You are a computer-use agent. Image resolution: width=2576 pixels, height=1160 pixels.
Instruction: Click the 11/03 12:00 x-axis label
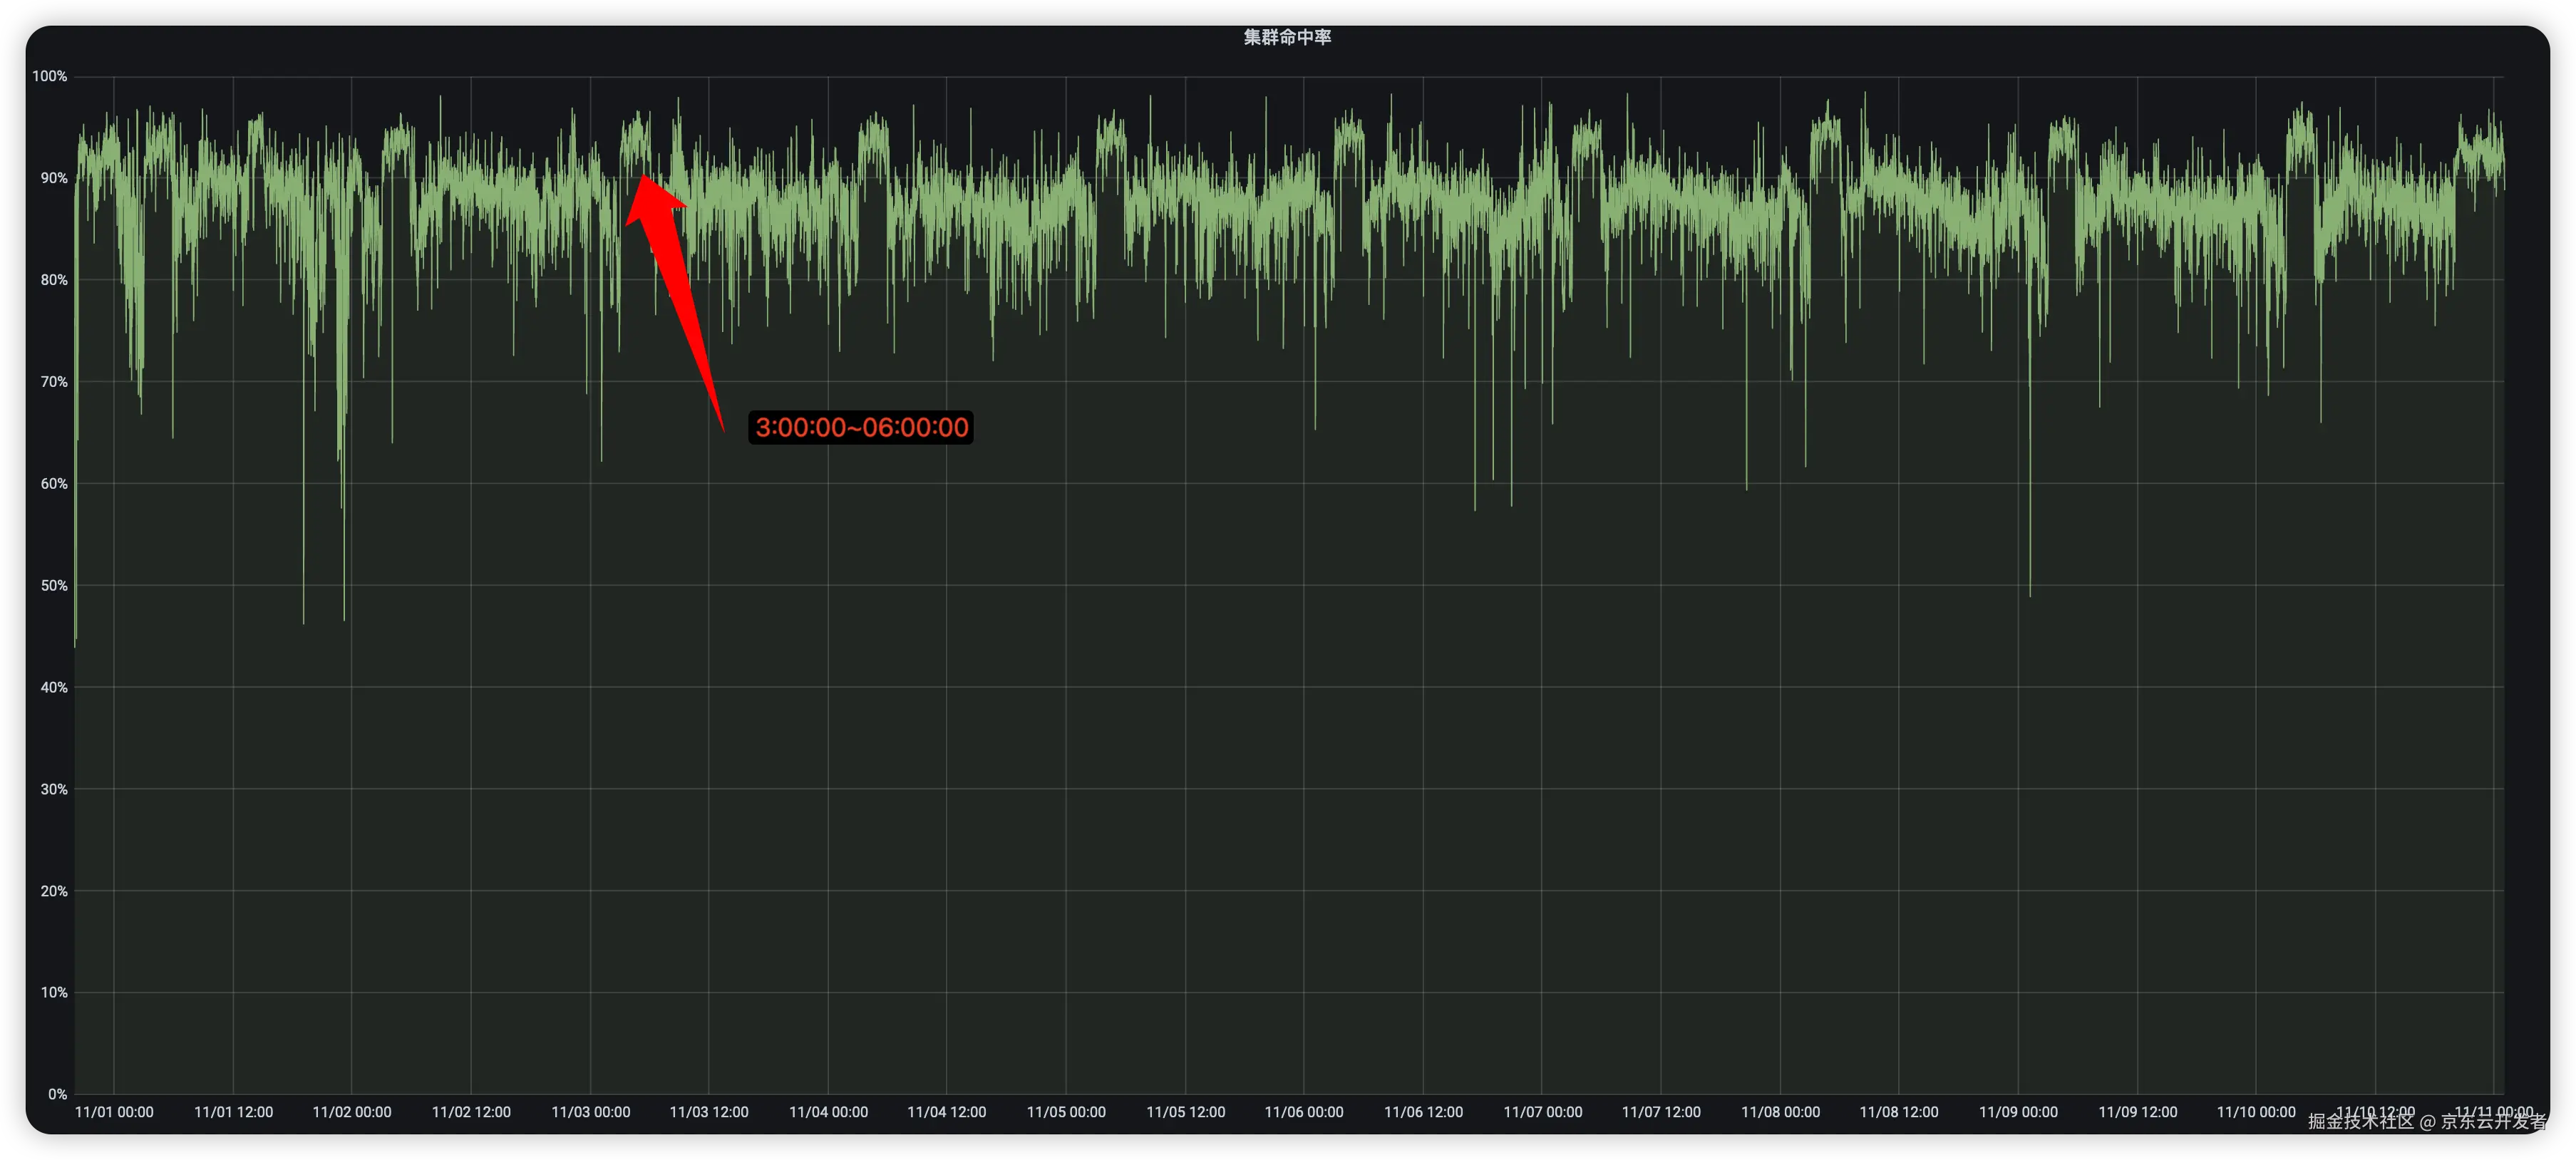[709, 1112]
